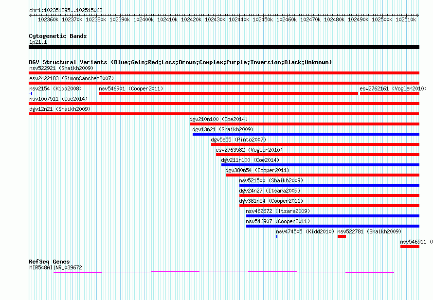Viewport: 433px width, 300px height.
Task: Select the red bar under nsv546911
Action: click(x=410, y=247)
